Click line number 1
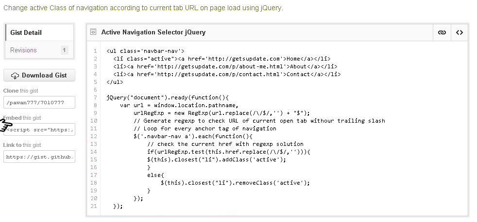477x222 pixels. 95,51
